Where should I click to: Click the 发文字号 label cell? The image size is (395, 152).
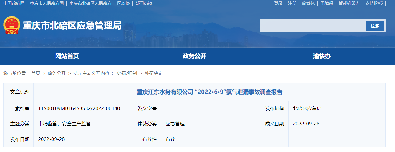pos(146,108)
